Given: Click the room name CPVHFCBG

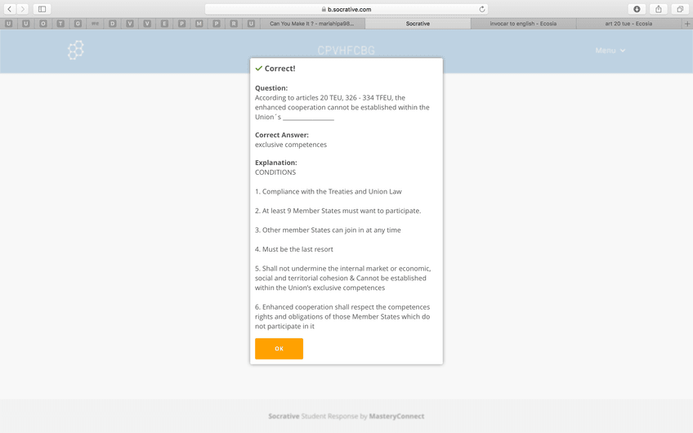Looking at the screenshot, I should coord(346,51).
